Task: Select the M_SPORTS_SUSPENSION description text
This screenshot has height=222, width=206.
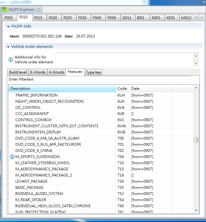Action: tap(38, 157)
